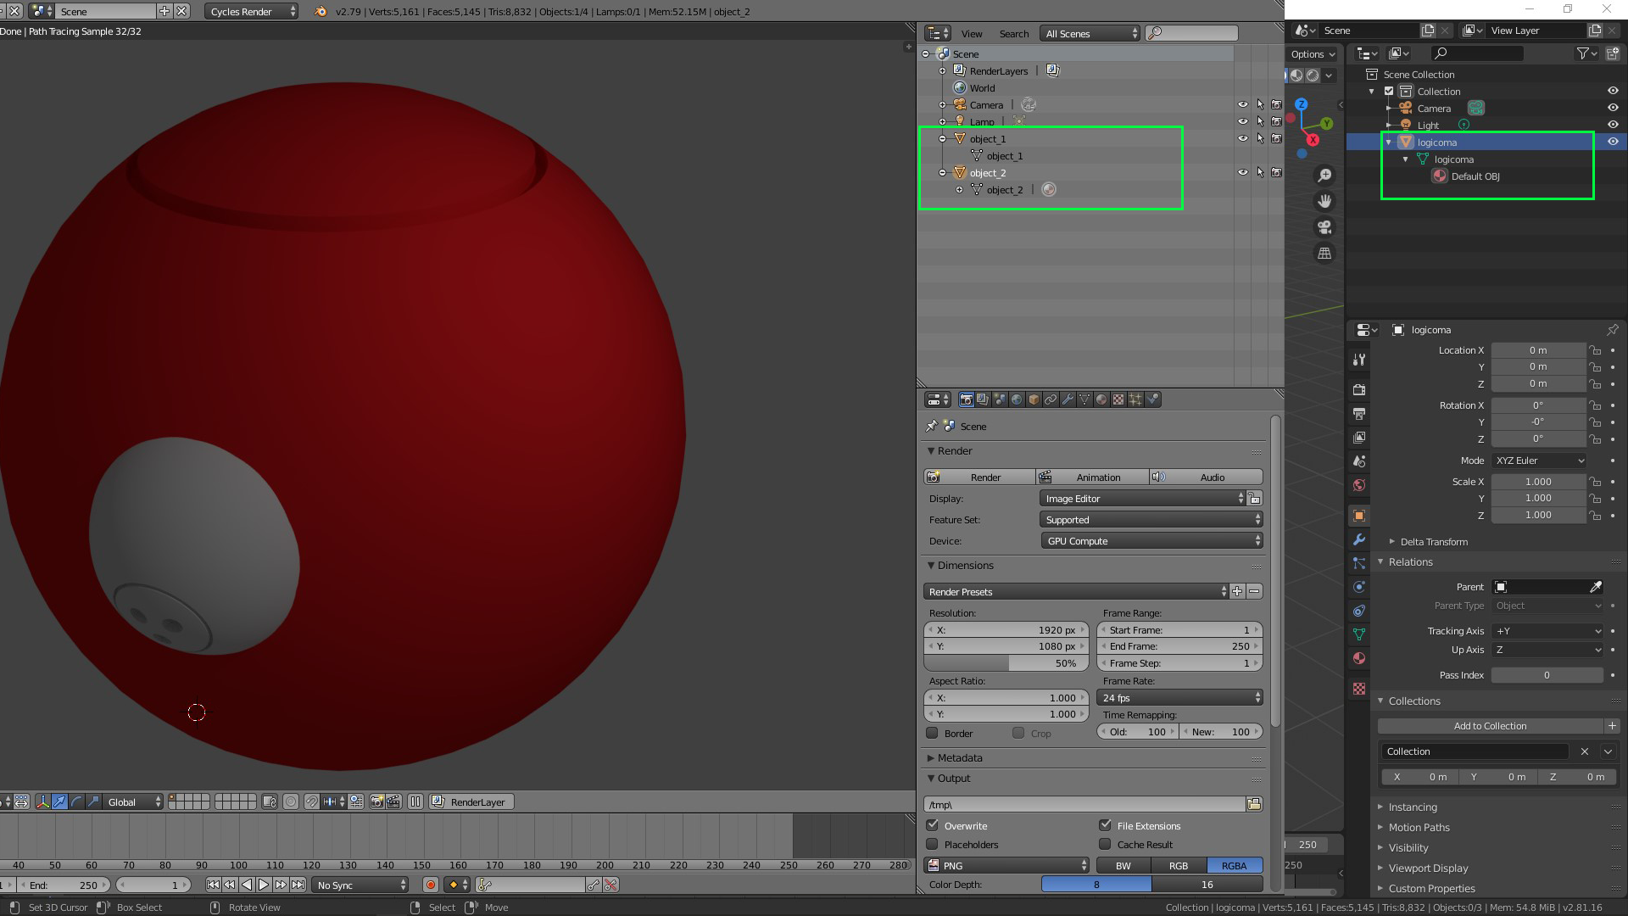Click the Render button

[x=979, y=477]
